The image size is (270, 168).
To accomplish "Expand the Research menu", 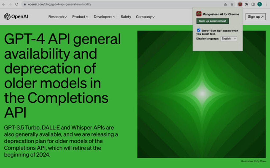I will (57, 17).
